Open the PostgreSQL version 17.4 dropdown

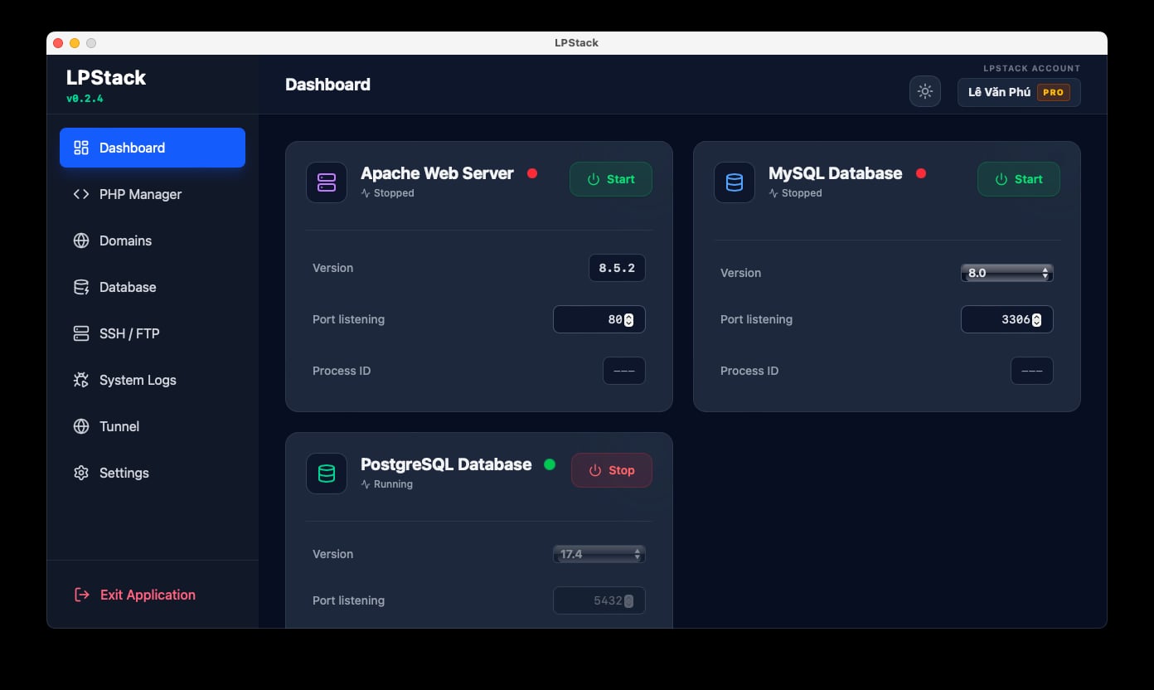point(599,554)
